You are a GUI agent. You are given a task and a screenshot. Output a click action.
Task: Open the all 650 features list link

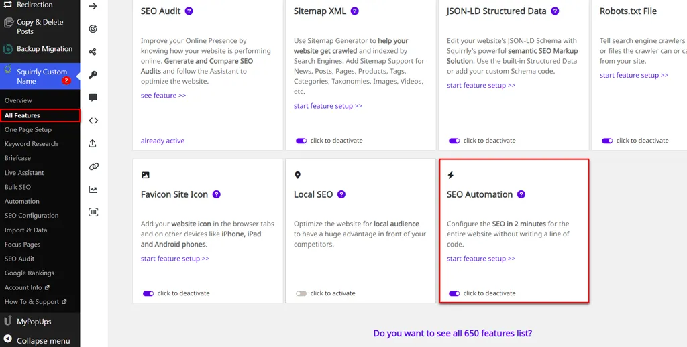click(x=453, y=333)
